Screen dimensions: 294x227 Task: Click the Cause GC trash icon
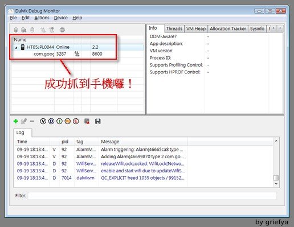click(32, 30)
